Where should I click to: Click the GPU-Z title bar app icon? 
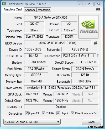click(x=4, y=4)
